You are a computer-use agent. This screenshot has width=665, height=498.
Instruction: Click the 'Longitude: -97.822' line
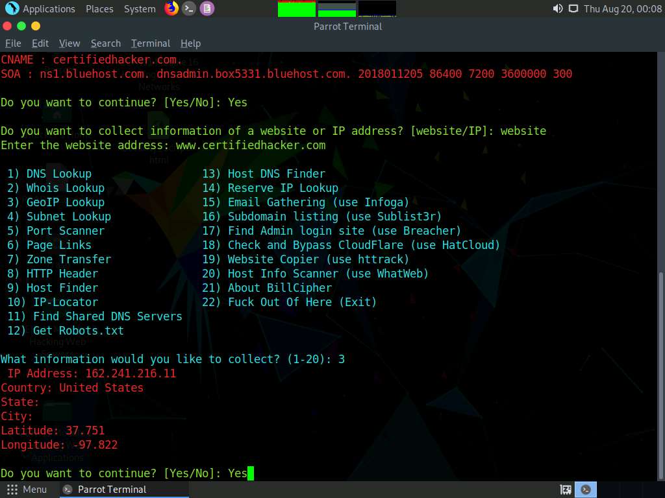tap(59, 445)
